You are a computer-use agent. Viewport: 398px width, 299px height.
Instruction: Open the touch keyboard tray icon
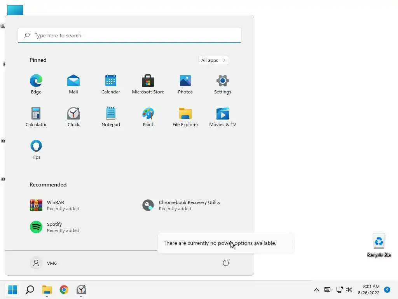tap(327, 290)
